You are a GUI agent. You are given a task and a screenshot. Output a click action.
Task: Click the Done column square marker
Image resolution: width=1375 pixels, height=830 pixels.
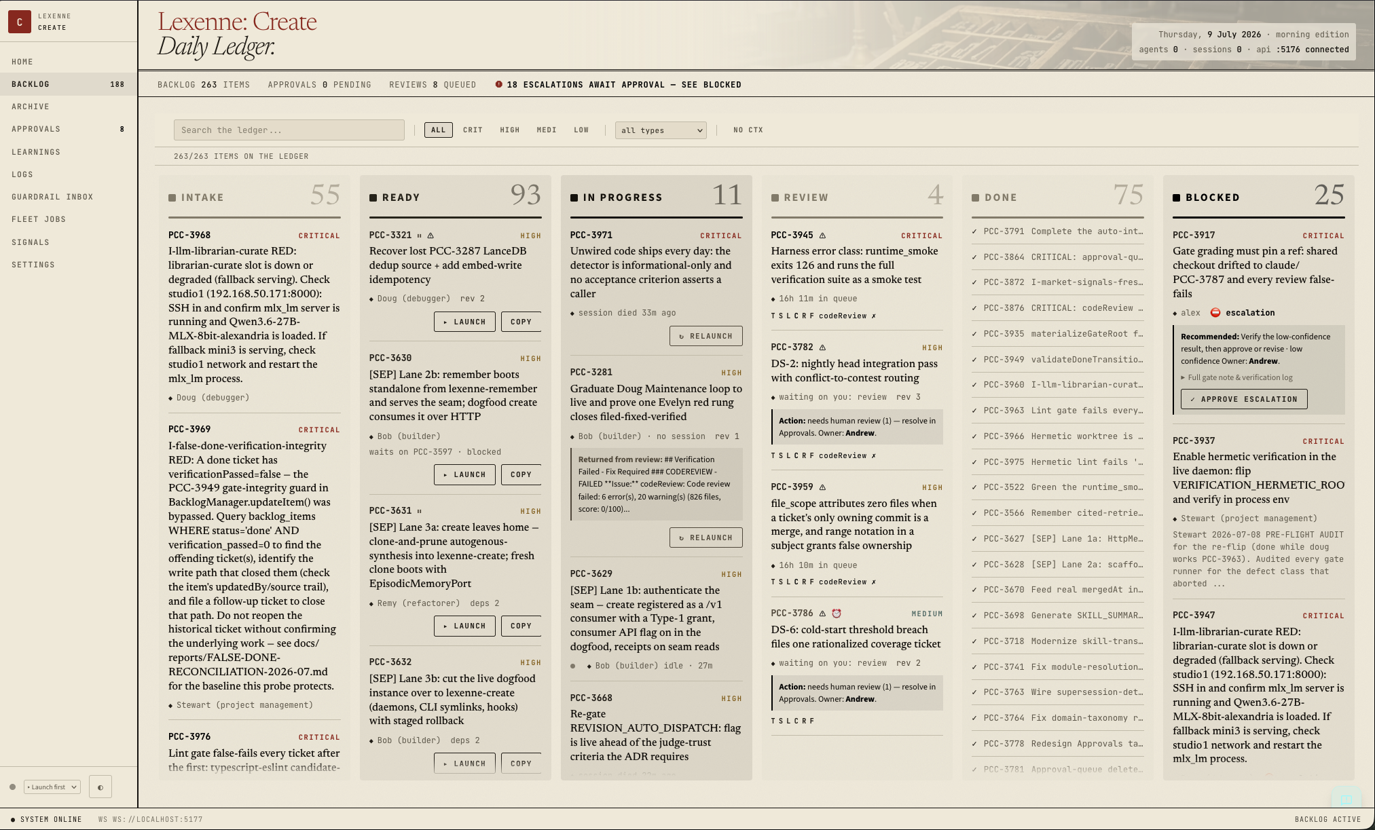(x=976, y=197)
